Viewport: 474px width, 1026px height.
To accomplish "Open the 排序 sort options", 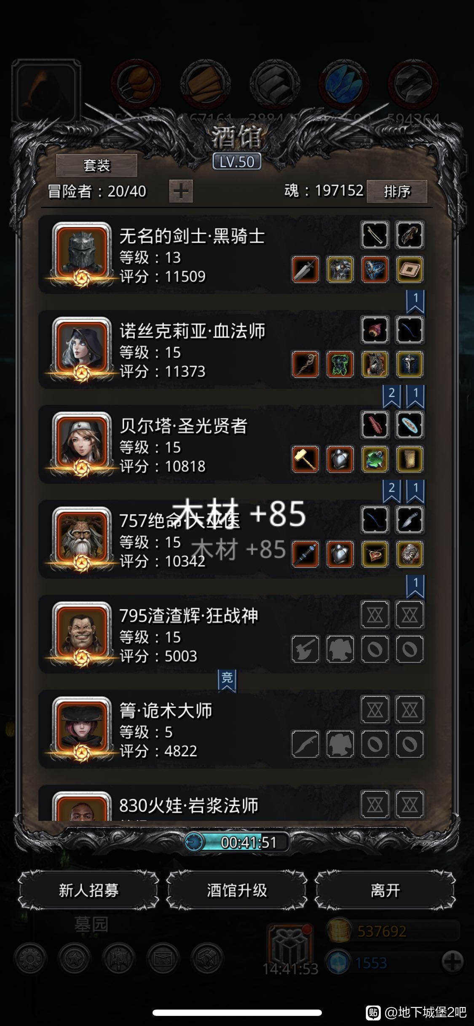I will coord(397,191).
